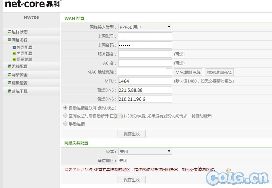Select 空闲或超时后自动断开 radio option
The height and width of the screenshot is (188, 272).
(65, 115)
